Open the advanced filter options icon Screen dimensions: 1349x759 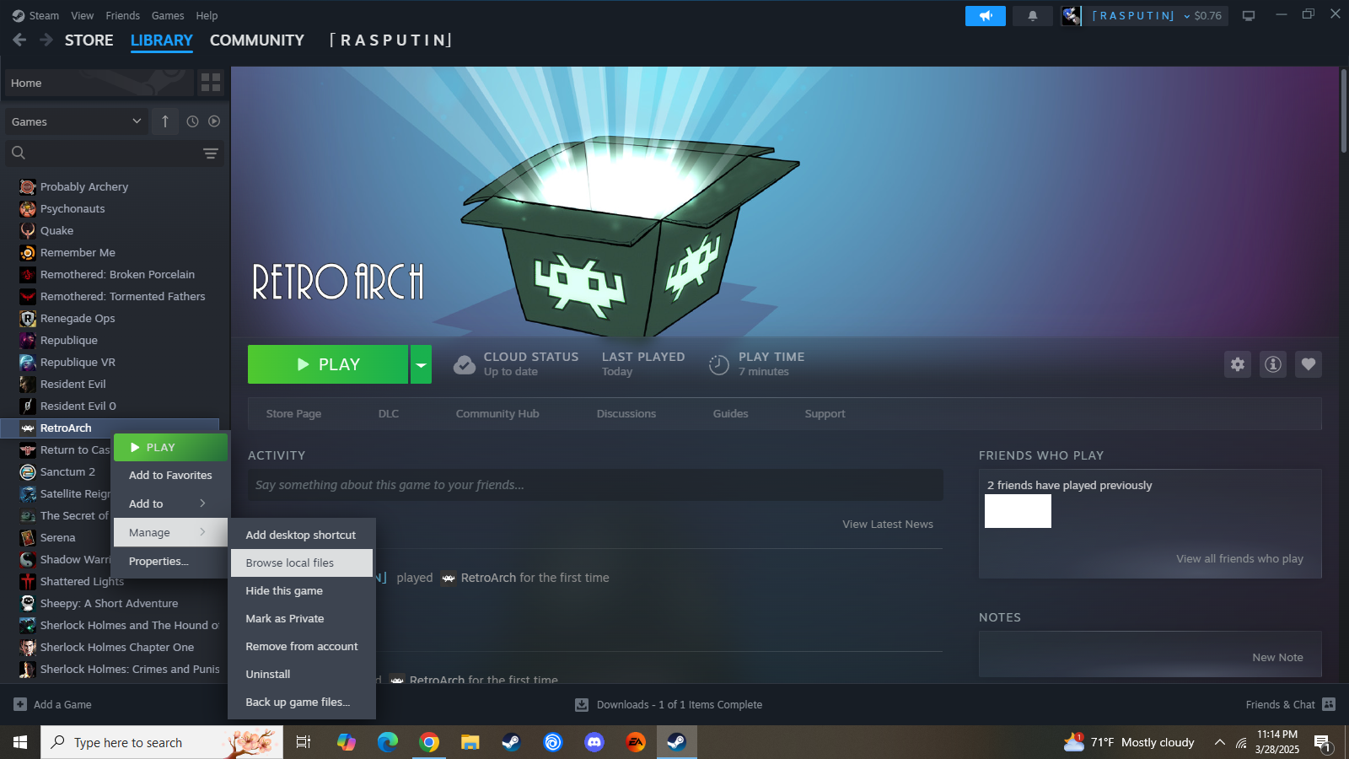(x=211, y=153)
